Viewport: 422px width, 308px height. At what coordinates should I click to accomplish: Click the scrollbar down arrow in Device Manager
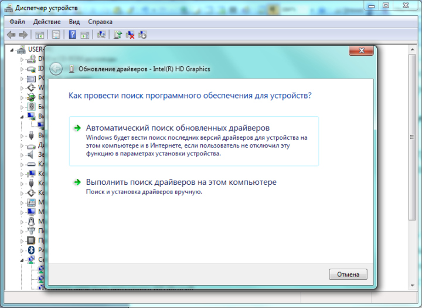(x=412, y=285)
